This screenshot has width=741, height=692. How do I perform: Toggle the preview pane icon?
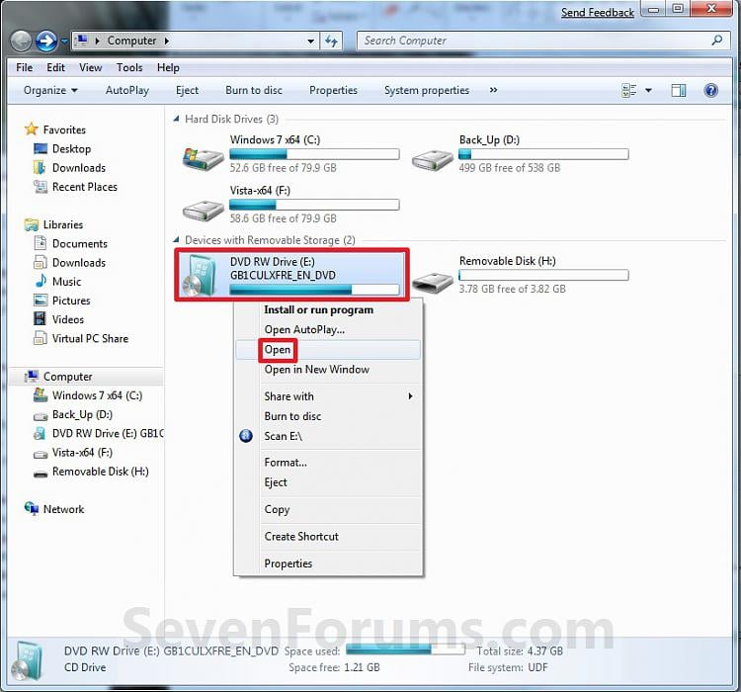click(679, 90)
